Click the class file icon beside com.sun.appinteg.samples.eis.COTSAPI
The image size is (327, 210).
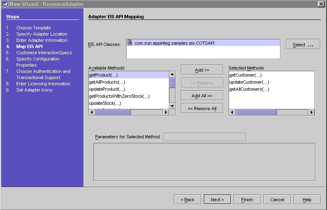[x=130, y=43]
